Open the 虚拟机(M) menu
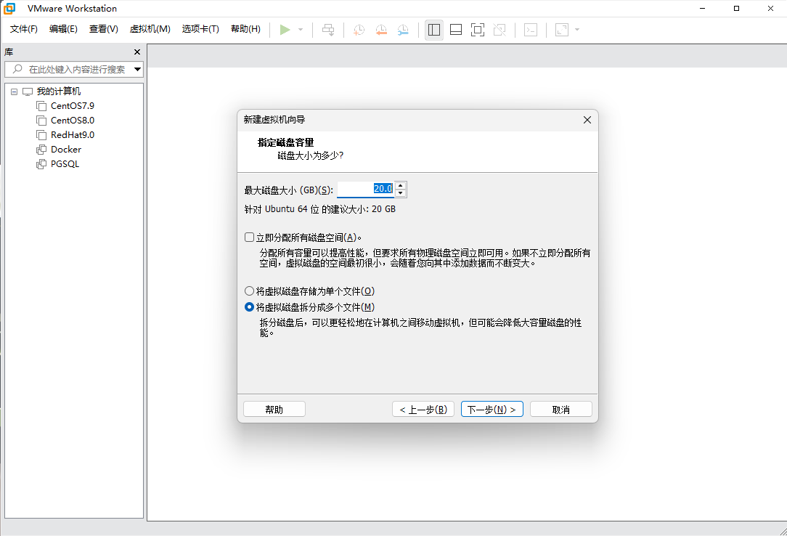Viewport: 787px width, 536px height. pos(150,29)
